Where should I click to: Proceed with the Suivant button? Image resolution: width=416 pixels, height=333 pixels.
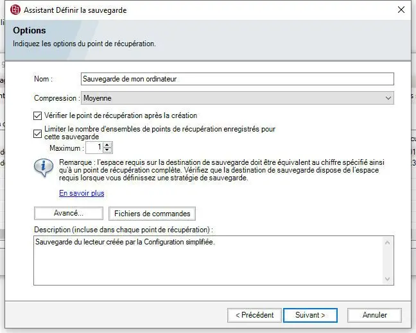tap(310, 315)
